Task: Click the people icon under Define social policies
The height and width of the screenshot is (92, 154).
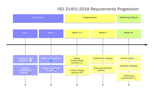Action: (51, 61)
